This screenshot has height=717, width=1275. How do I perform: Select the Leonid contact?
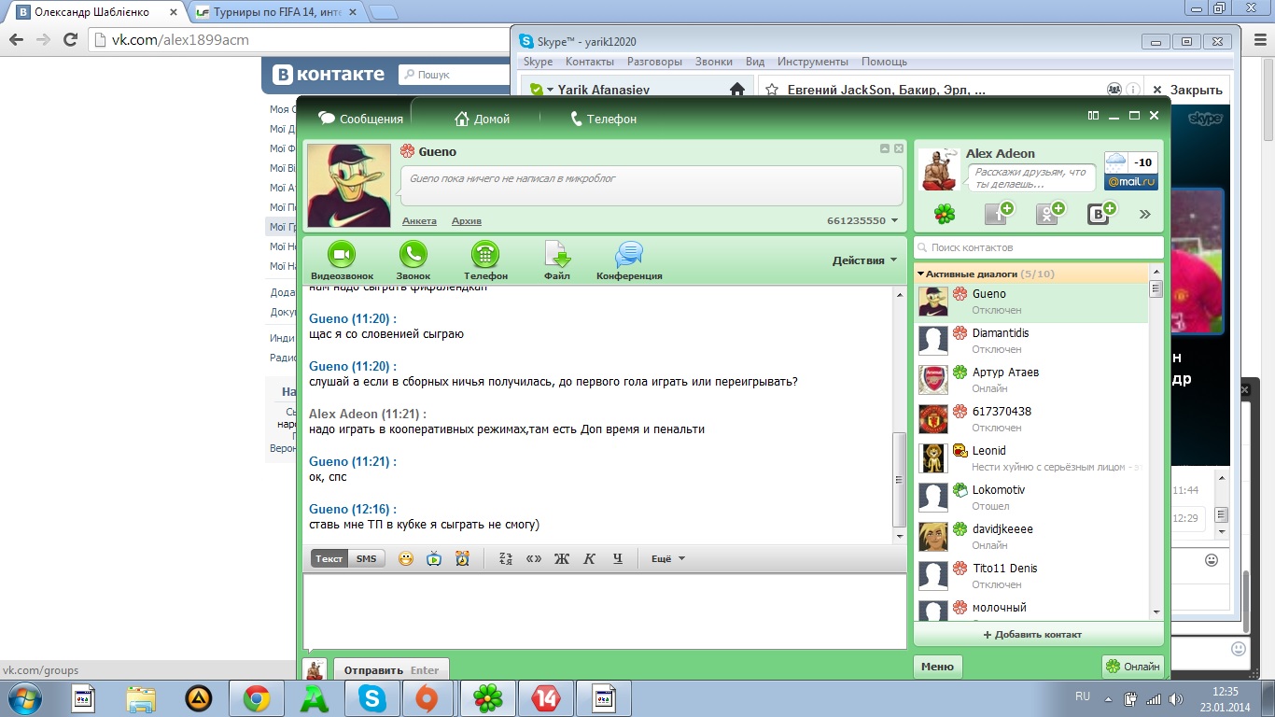point(1031,458)
